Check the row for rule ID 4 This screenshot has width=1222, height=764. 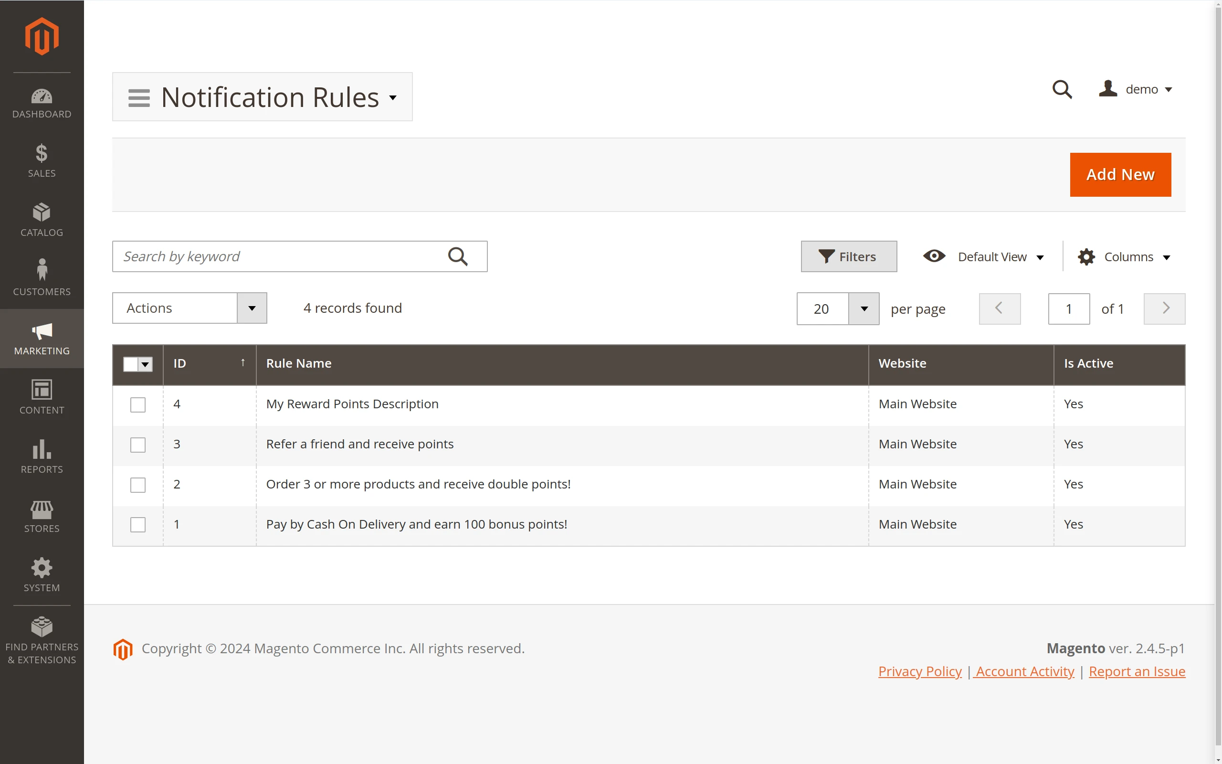click(137, 404)
